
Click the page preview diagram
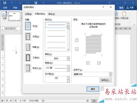[93, 45]
